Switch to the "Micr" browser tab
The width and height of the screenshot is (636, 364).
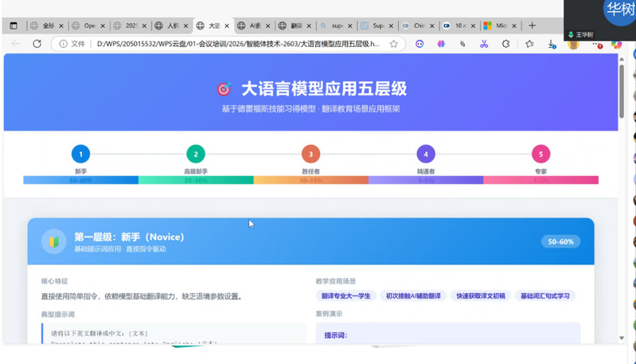point(500,25)
